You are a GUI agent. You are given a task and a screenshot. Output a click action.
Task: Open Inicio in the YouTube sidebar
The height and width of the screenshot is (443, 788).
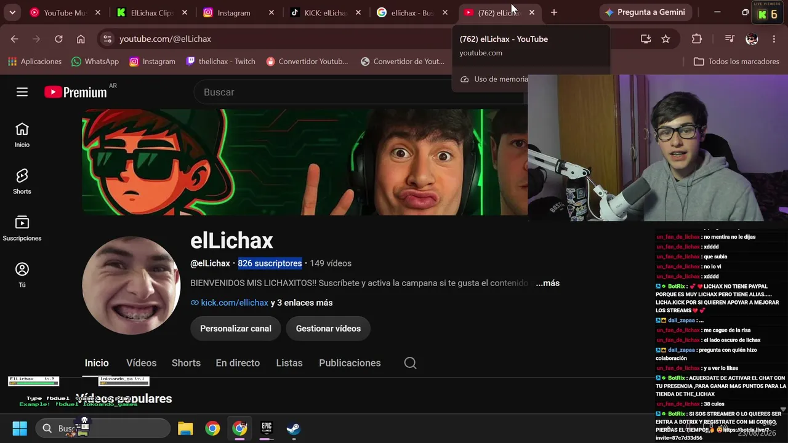click(x=22, y=135)
